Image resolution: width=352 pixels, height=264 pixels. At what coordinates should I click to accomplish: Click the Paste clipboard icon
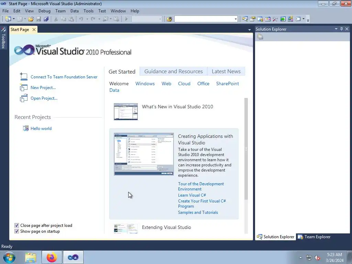pos(71,19)
